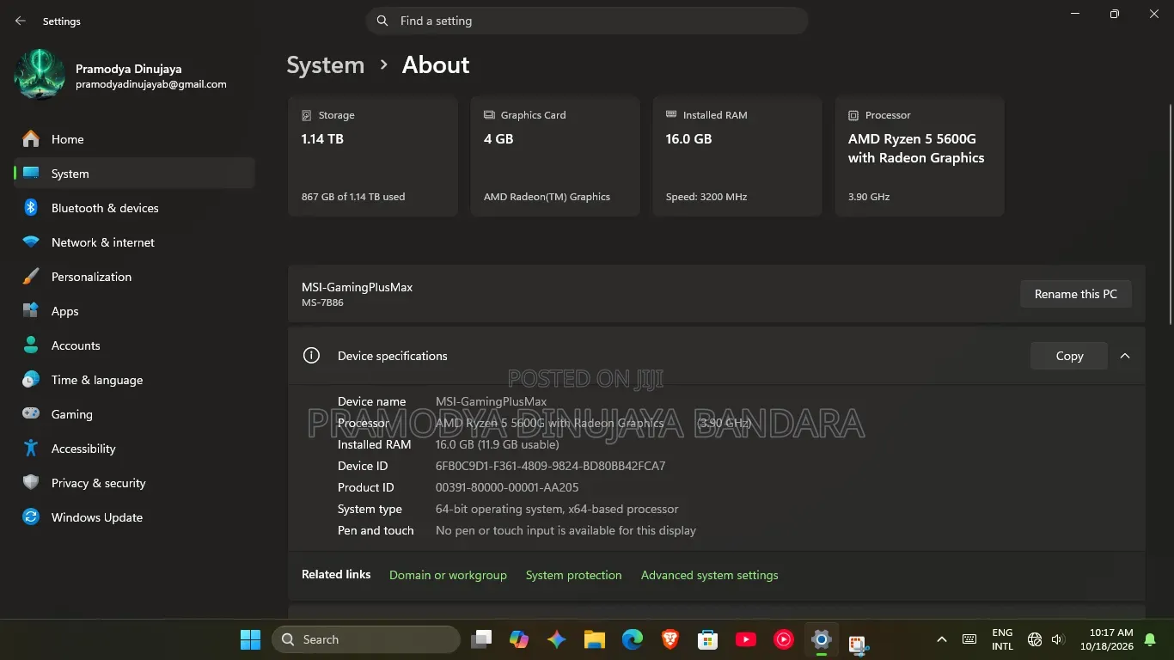Viewport: 1174px width, 660px height.
Task: Launch Brave browser from taskbar
Action: tap(670, 639)
